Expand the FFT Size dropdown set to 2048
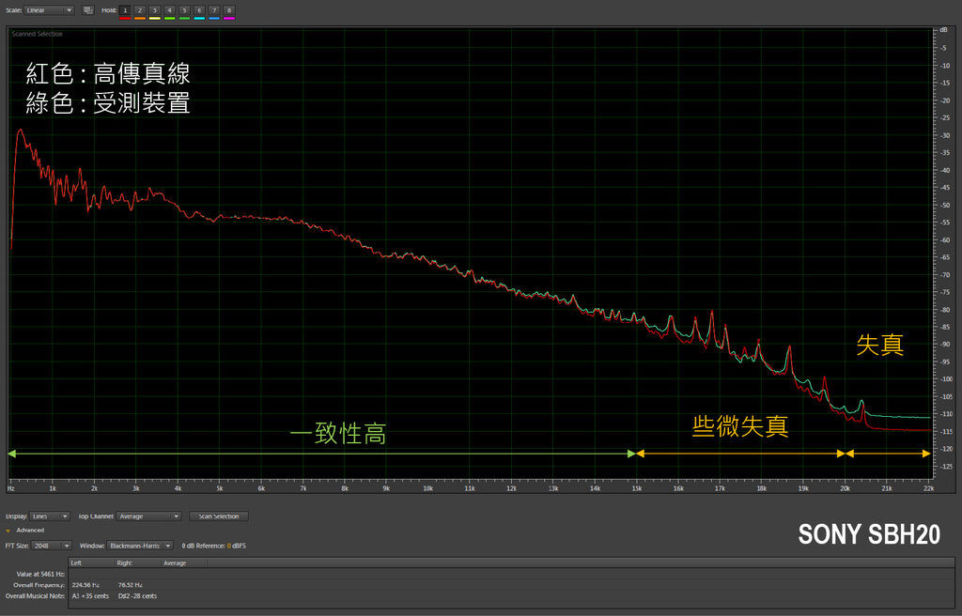The image size is (962, 616). (x=53, y=546)
